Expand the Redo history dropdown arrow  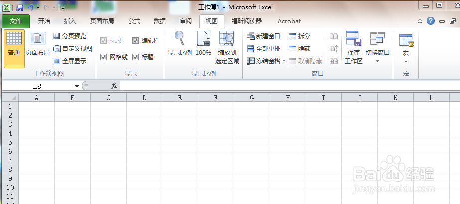pyautogui.click(x=54, y=8)
